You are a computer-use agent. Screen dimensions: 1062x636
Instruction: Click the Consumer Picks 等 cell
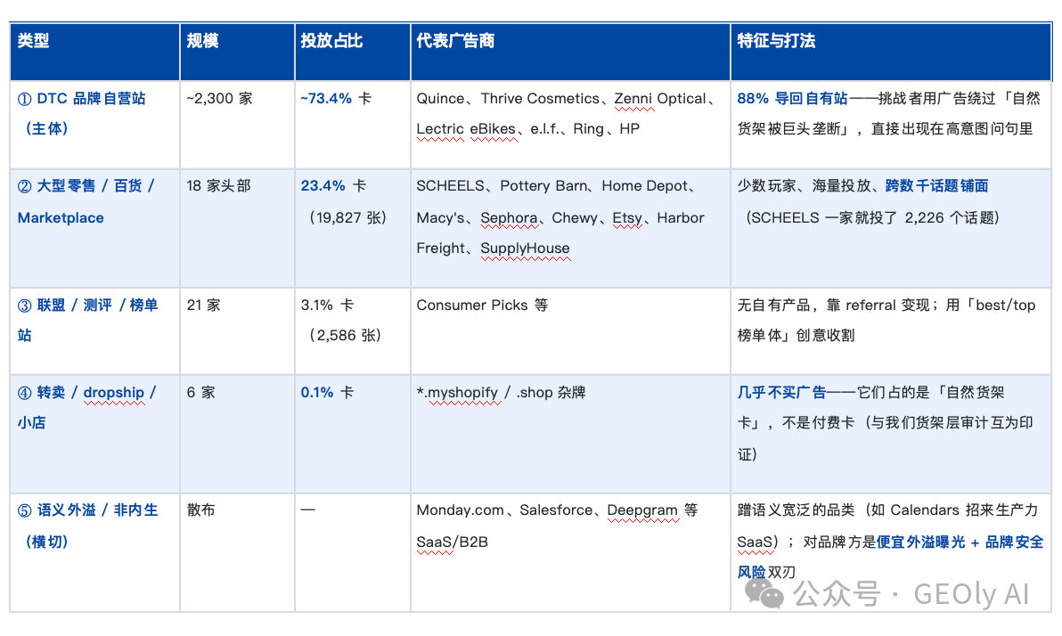[570, 331]
